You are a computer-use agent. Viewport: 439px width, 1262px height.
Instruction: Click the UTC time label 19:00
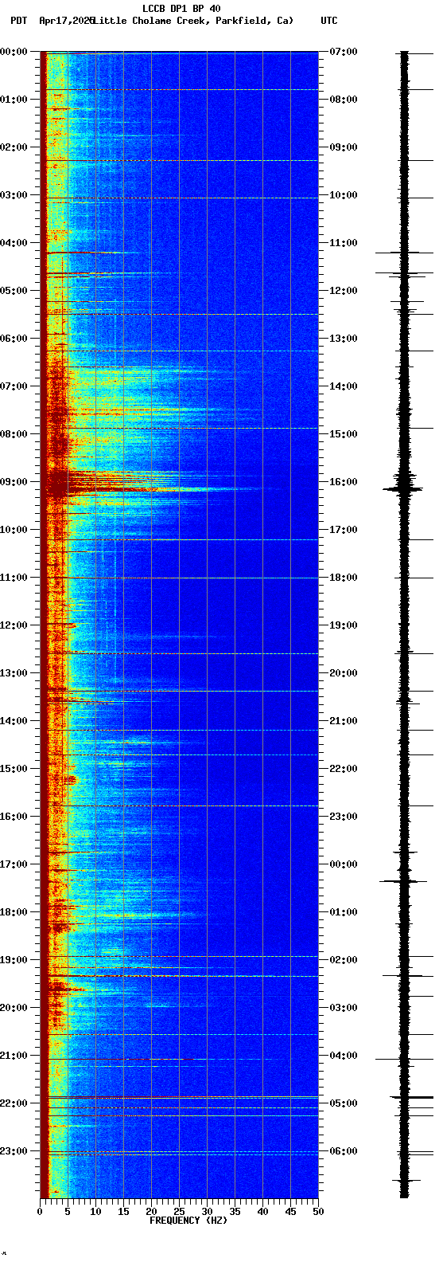coord(343,625)
